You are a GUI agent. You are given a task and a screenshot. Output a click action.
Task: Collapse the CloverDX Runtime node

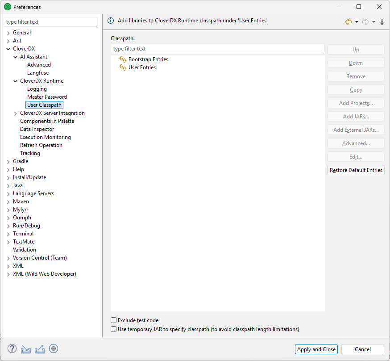click(16, 81)
